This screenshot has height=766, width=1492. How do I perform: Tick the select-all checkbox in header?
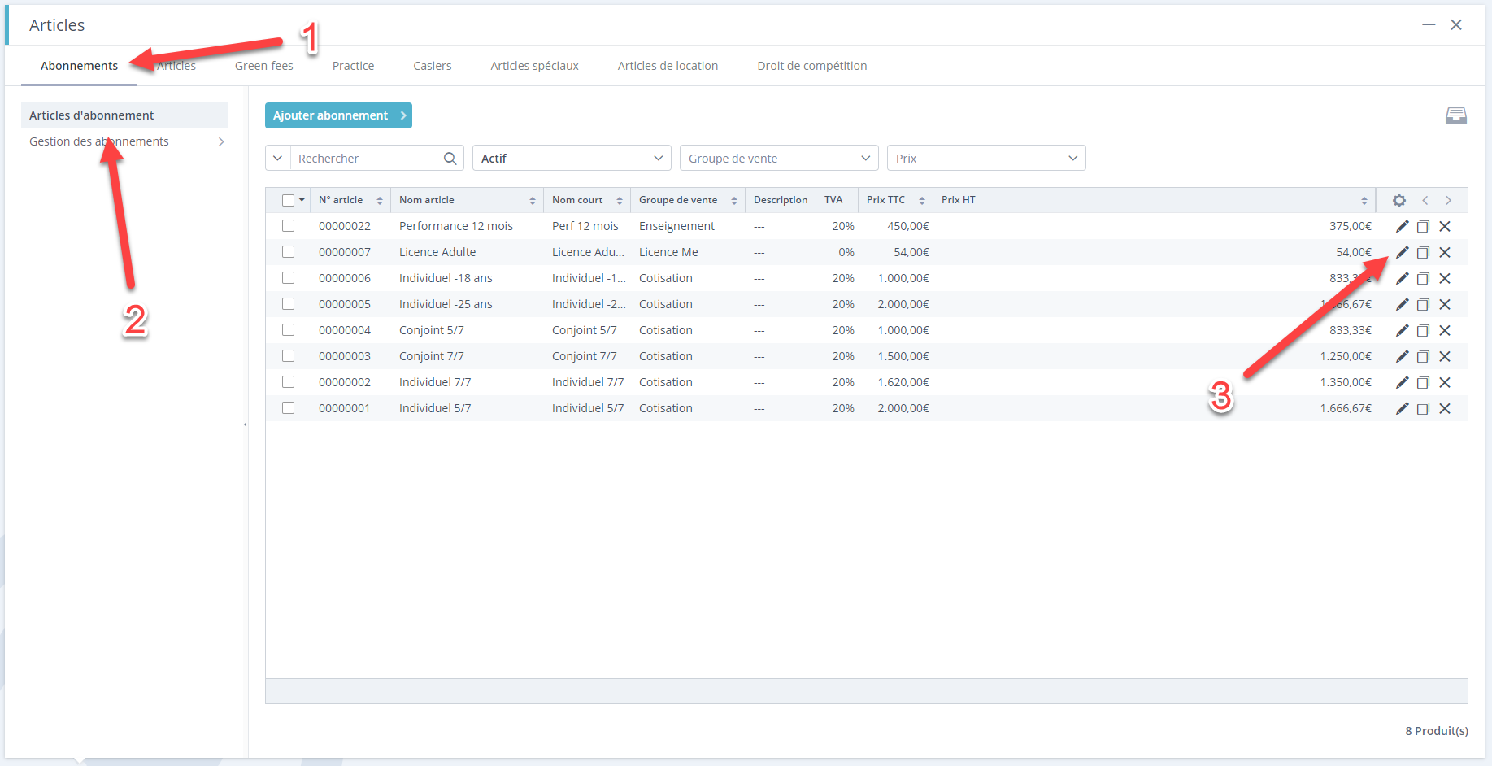coord(288,200)
